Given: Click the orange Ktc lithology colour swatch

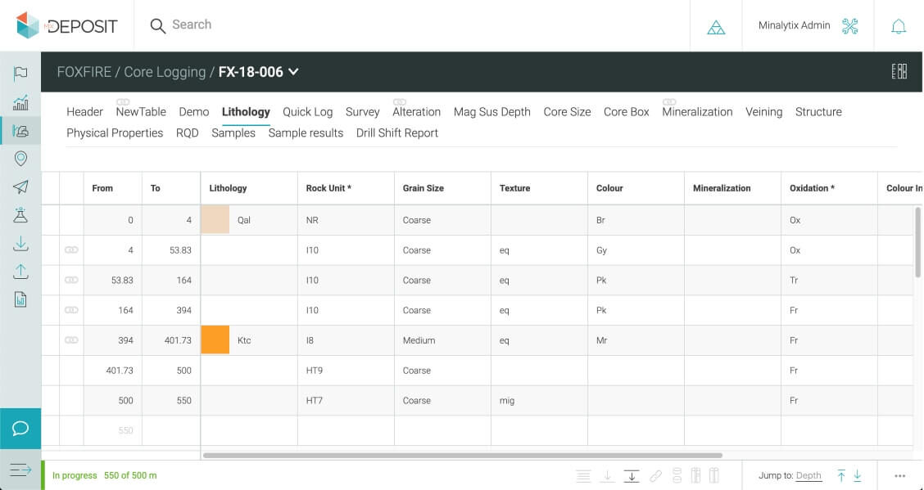Looking at the screenshot, I should pos(215,340).
